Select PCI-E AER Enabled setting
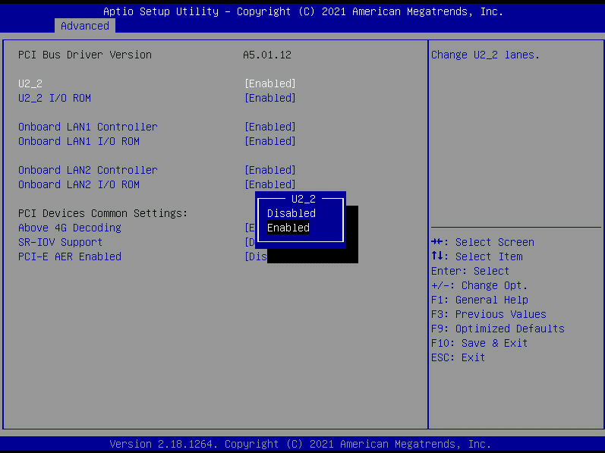 70,256
